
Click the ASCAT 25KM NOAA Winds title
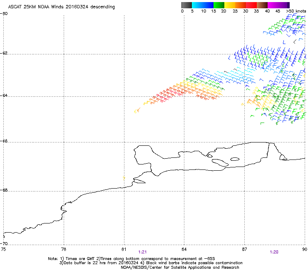coord(61,7)
